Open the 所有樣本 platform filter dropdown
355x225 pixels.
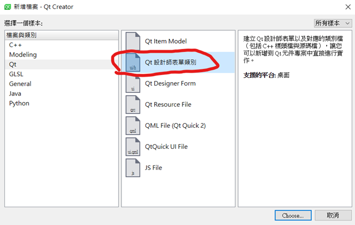333,23
